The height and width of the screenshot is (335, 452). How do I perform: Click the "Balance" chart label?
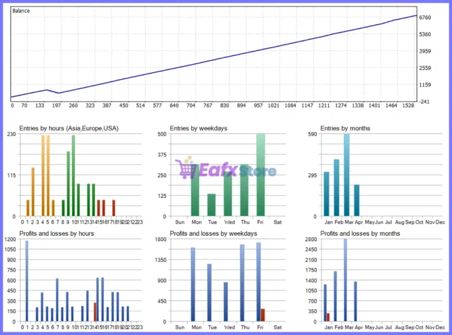tap(21, 11)
